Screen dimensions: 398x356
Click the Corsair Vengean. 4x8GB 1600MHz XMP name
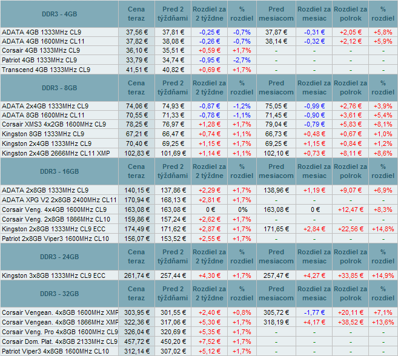60,312
